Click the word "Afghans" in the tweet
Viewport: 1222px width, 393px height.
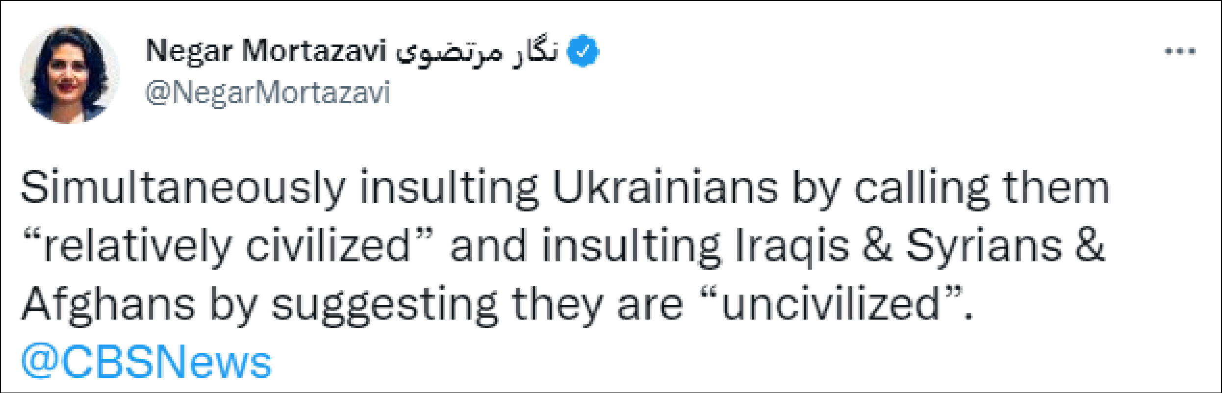(108, 304)
